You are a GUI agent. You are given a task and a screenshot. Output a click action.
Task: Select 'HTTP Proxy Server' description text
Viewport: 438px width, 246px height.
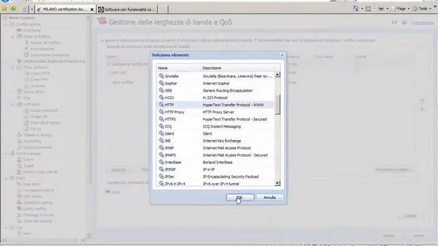coord(218,112)
